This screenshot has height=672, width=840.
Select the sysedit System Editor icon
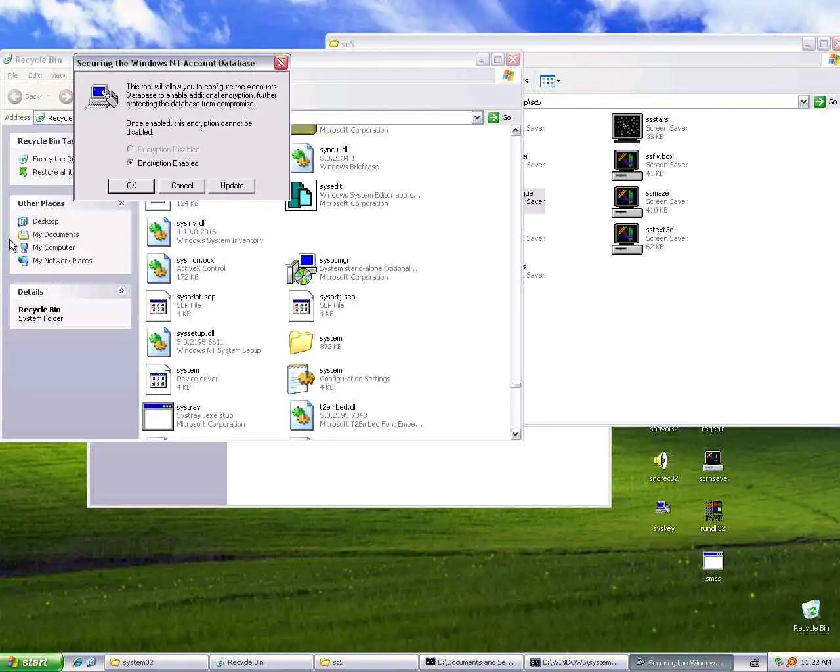[301, 196]
